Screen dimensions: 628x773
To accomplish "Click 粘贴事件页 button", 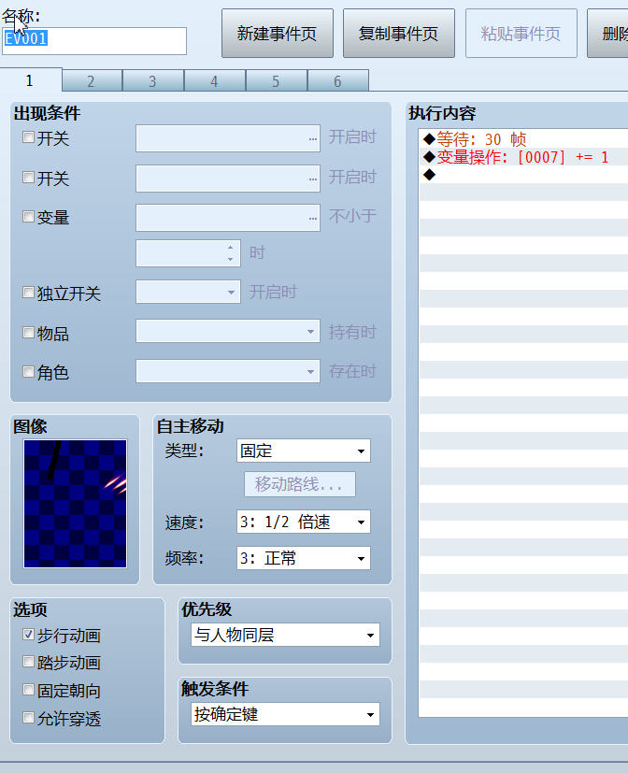I will [521, 34].
